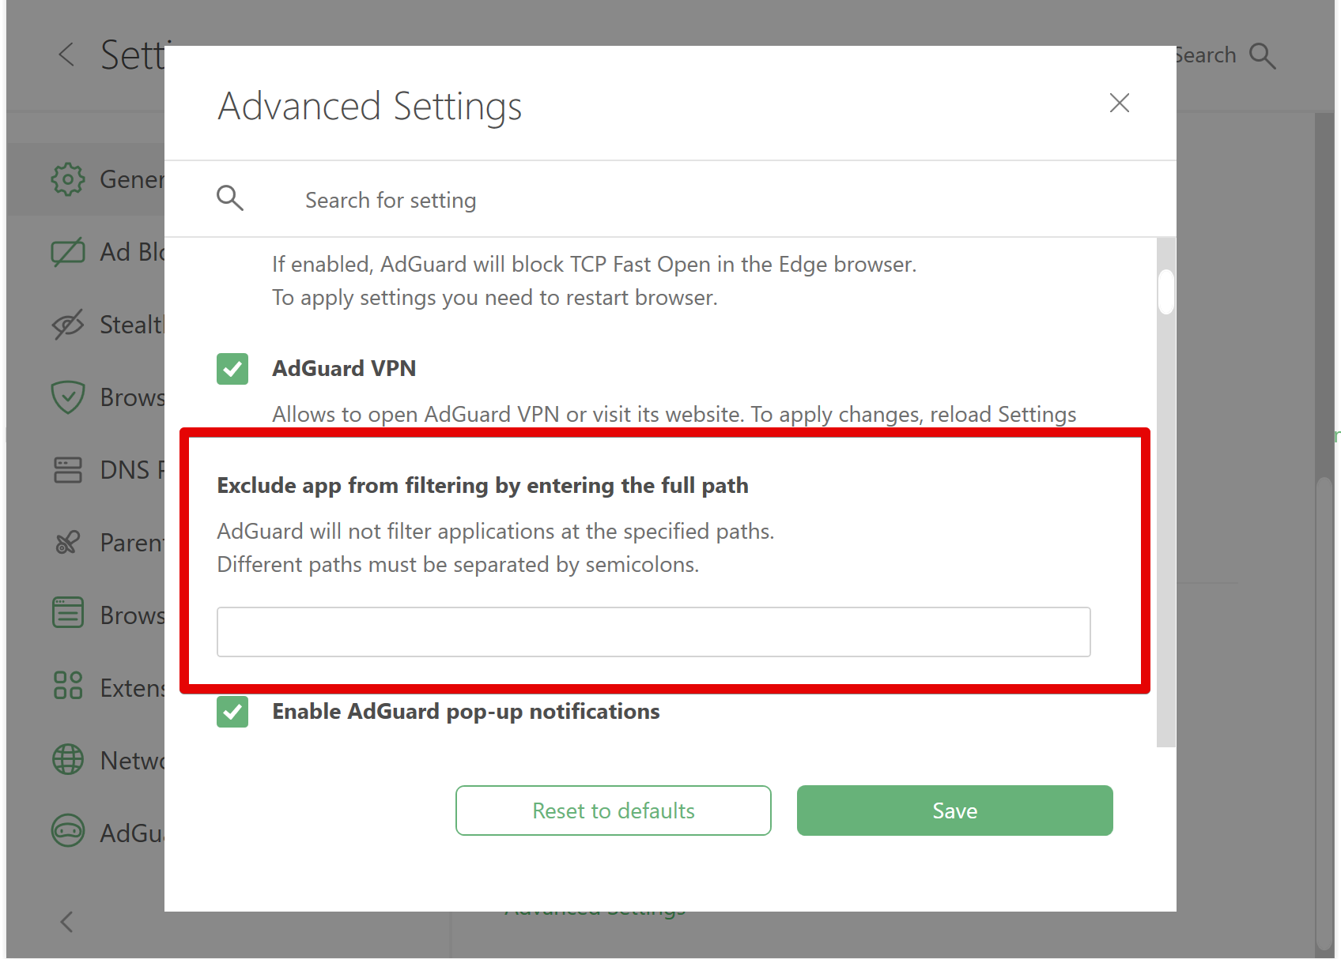1341x959 pixels.
Task: Open the Ad Blocker sidebar icon
Action: 68,252
